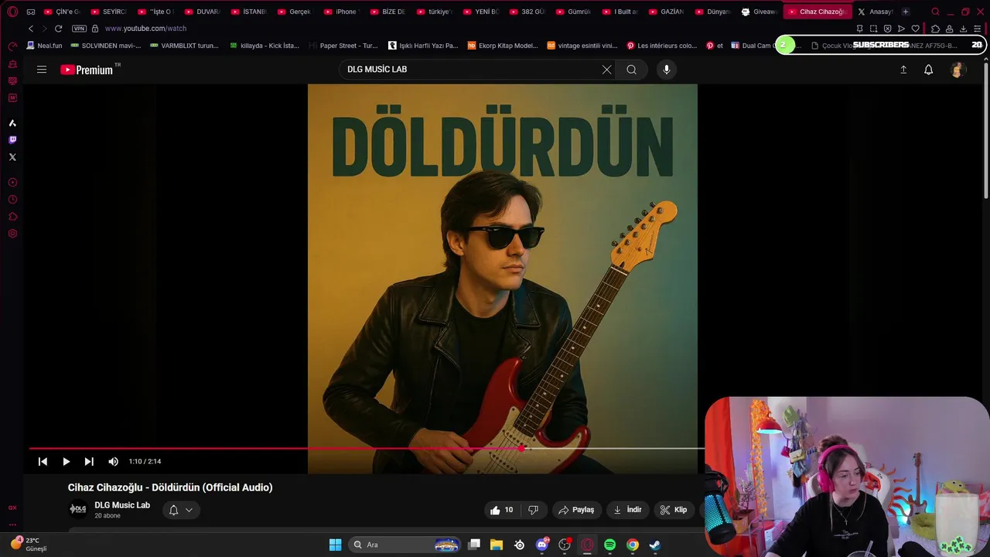Viewport: 990px width, 557px height.
Task: Switch to the iPhone tab
Action: pyautogui.click(x=341, y=12)
